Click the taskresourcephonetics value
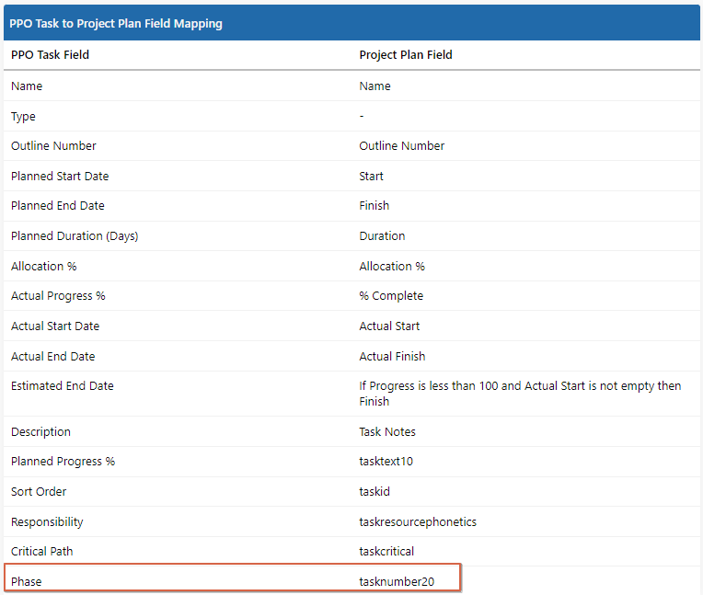Viewport: 703px width, 595px height. tap(418, 522)
